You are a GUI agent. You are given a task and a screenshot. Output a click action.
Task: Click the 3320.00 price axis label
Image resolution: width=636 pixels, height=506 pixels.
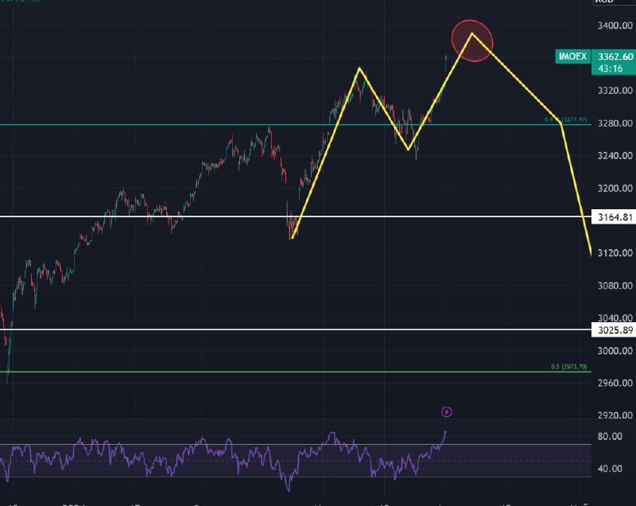point(615,91)
